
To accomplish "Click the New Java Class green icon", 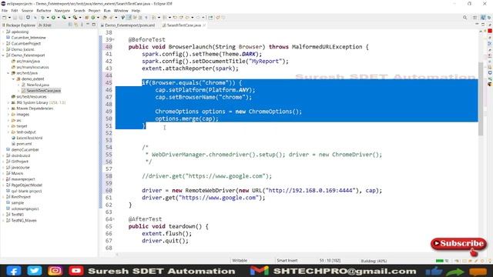I will 92,18.
